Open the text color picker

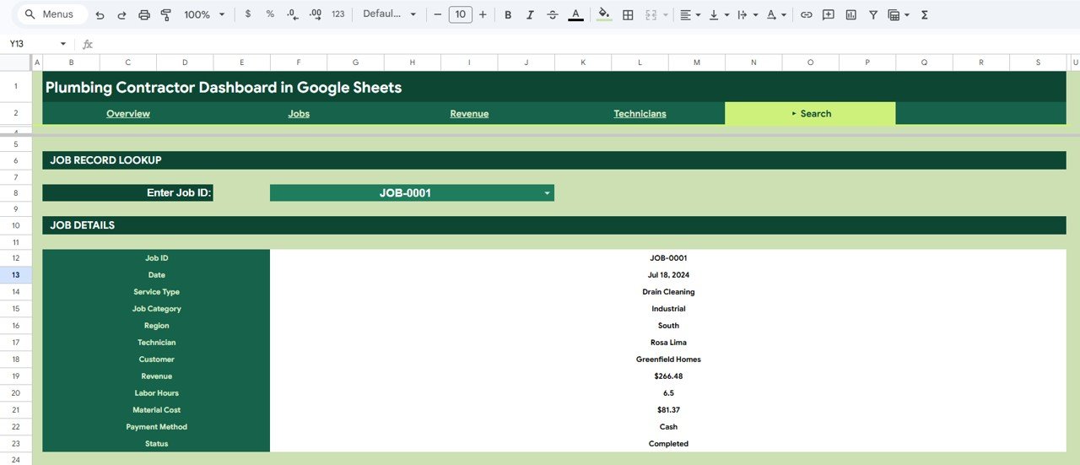[575, 14]
